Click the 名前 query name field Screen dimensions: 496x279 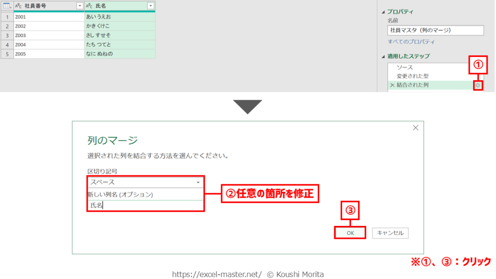point(435,30)
